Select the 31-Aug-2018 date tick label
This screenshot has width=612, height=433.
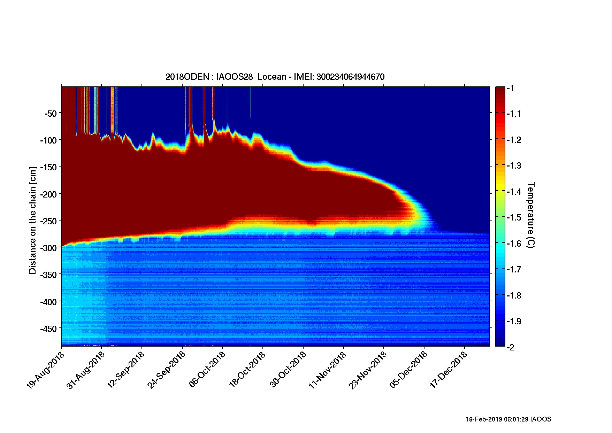pos(86,370)
